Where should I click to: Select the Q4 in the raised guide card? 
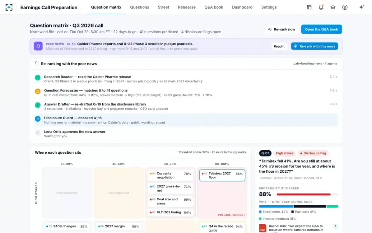(222, 228)
